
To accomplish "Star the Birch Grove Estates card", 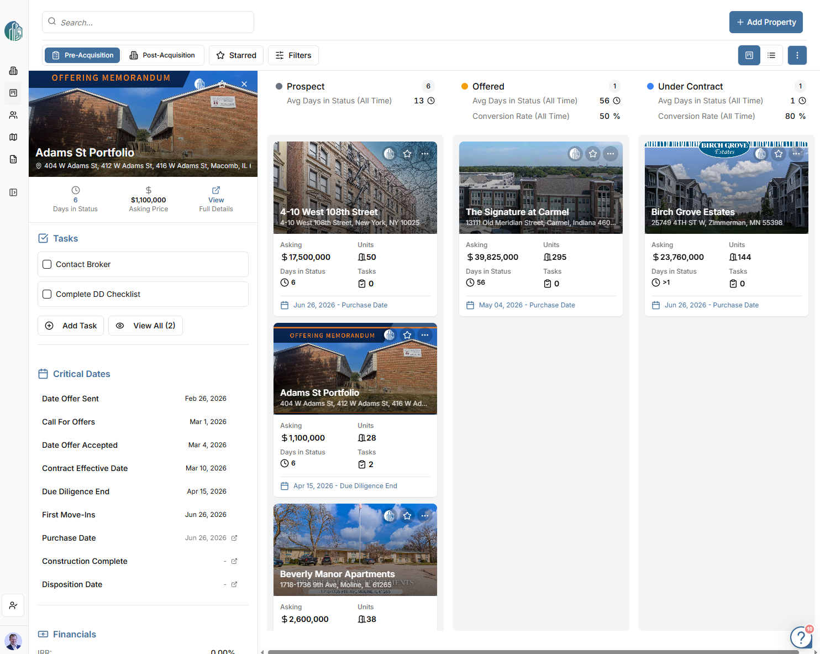I will 779,154.
